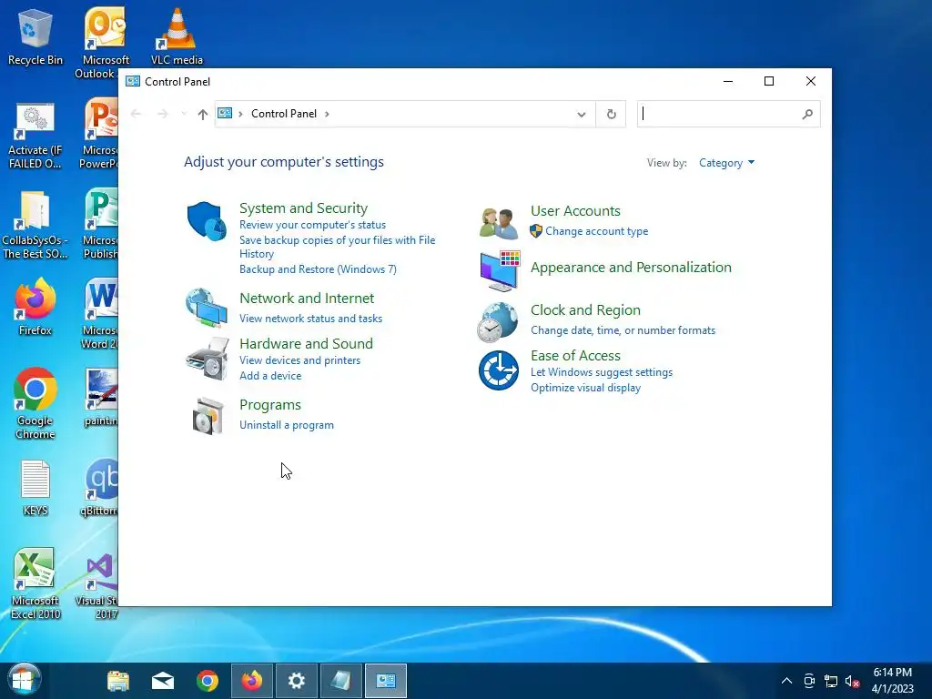Image resolution: width=932 pixels, height=699 pixels.
Task: Select the Google Chrome desktop shortcut
Action: click(x=35, y=403)
